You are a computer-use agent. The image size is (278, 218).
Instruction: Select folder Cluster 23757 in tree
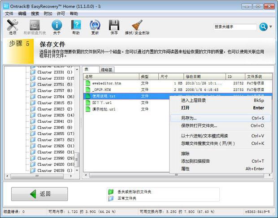(52, 91)
